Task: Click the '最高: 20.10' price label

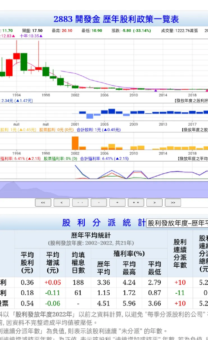Action: pyautogui.click(x=62, y=31)
